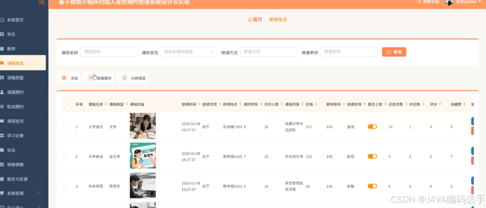Click the list icon beside 取消预约
The width and height of the screenshot is (486, 208).
(x=2, y=106)
